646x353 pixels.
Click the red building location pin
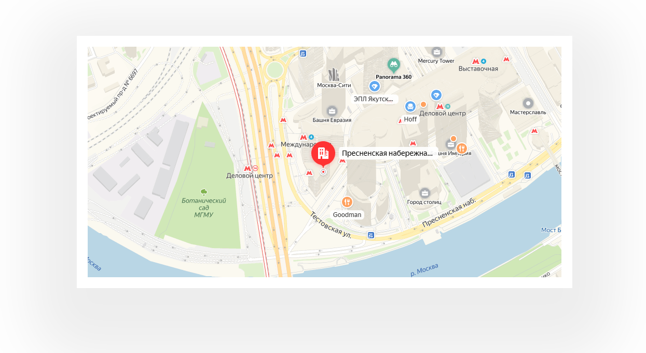[323, 153]
